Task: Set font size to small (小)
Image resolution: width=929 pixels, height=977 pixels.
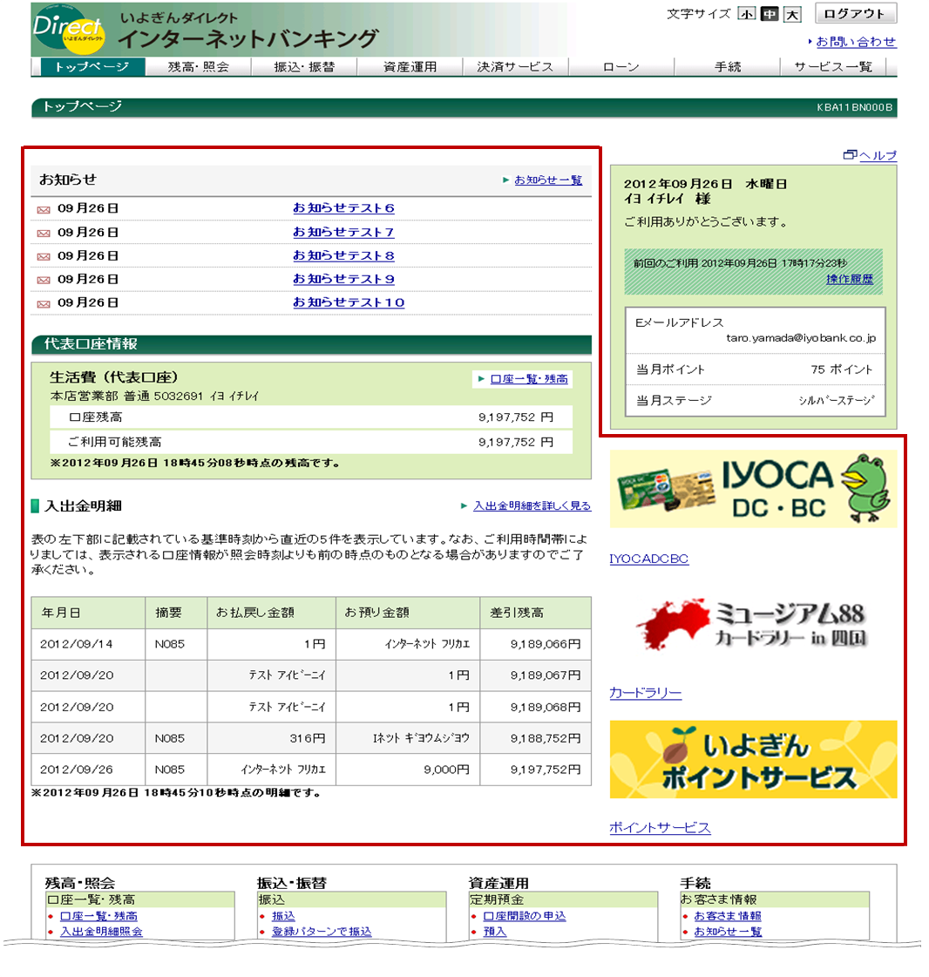Action: 747,14
